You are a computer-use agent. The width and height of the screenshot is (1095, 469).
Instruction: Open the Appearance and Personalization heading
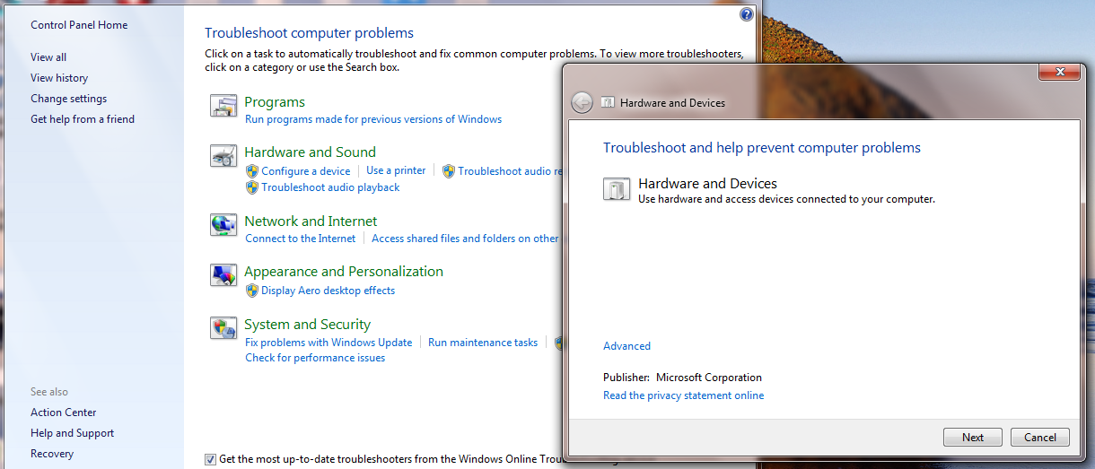point(344,272)
